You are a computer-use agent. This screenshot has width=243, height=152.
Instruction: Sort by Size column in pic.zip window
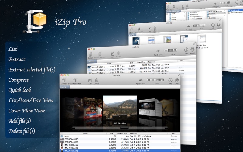(111, 133)
